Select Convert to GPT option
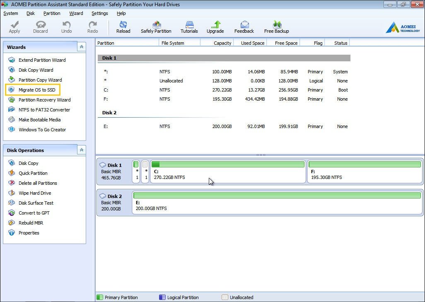The height and width of the screenshot is (302, 425). pyautogui.click(x=34, y=213)
